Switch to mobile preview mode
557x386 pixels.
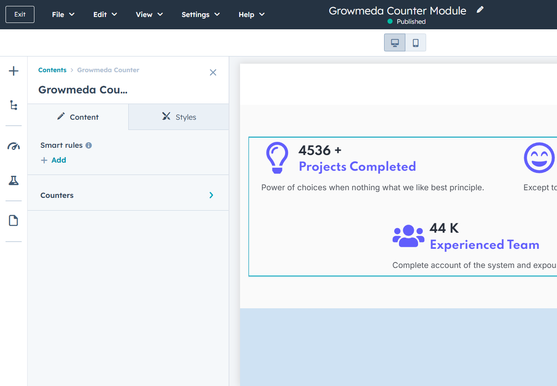pyautogui.click(x=416, y=42)
